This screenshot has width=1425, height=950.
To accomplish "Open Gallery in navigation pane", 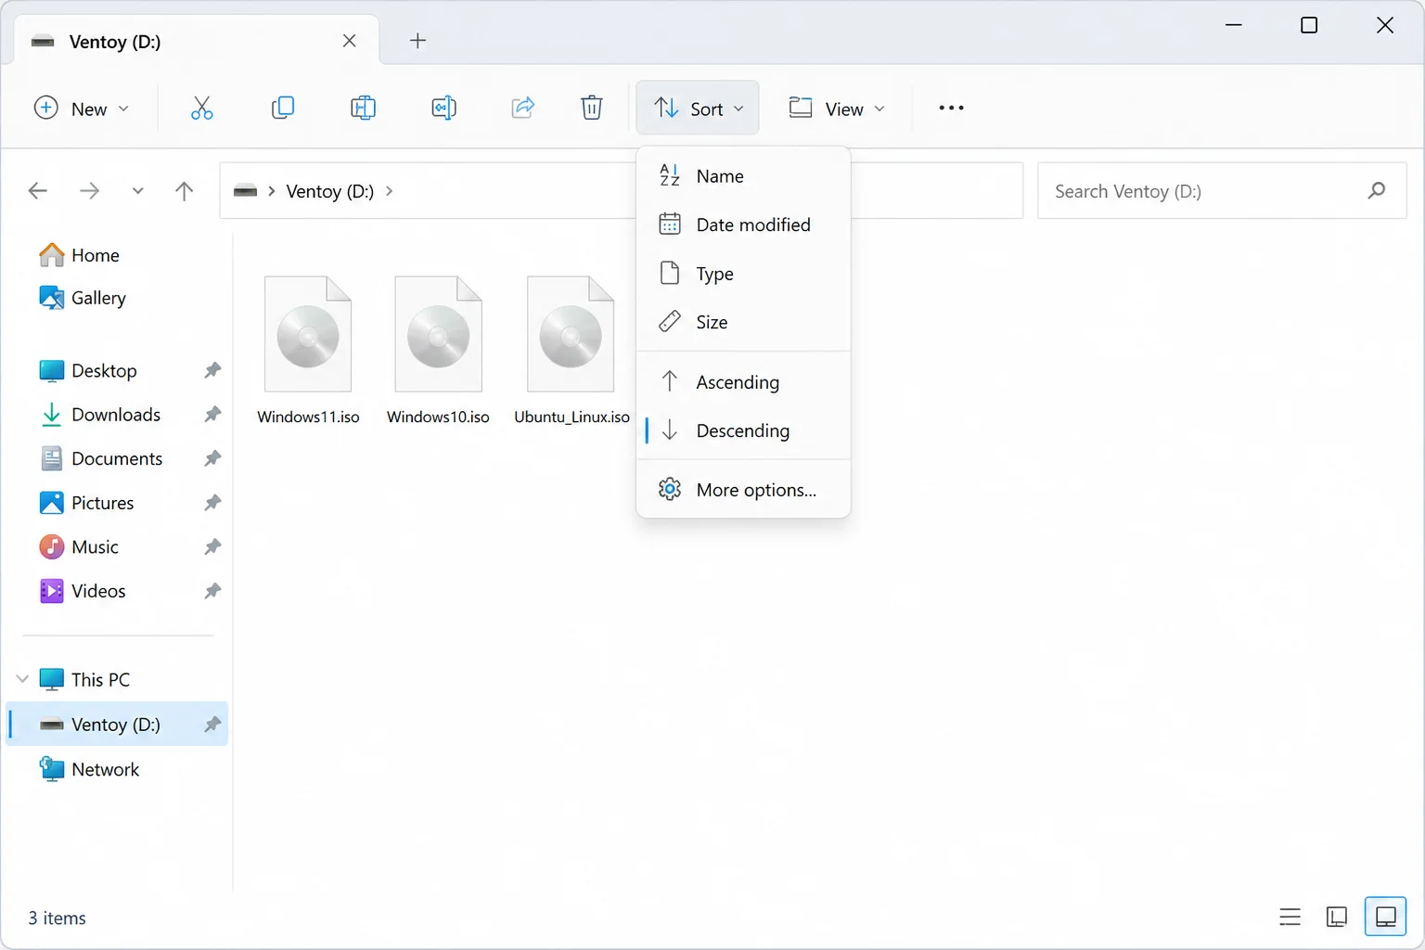I will tap(83, 298).
